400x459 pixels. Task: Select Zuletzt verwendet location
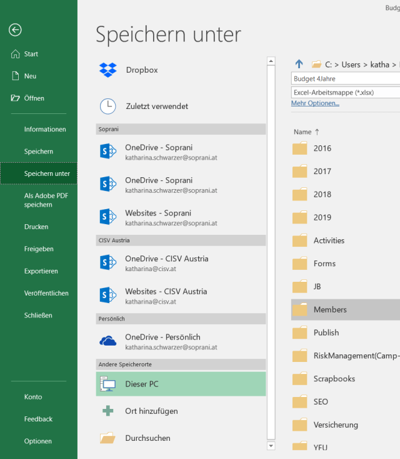tap(181, 106)
